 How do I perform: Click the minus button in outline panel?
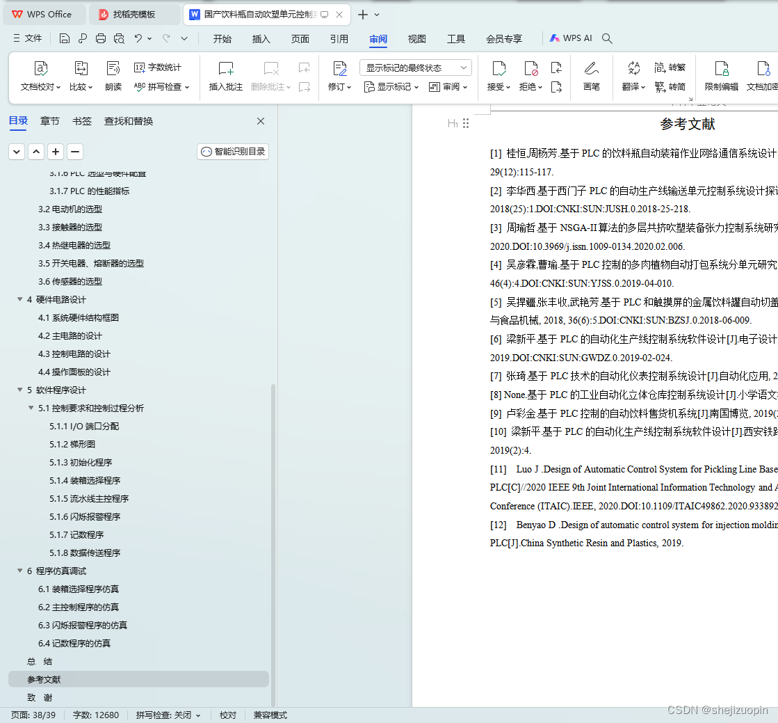(75, 152)
